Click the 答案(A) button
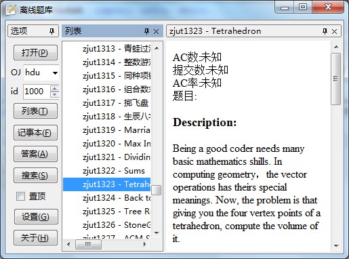349x259 pixels. [35, 154]
